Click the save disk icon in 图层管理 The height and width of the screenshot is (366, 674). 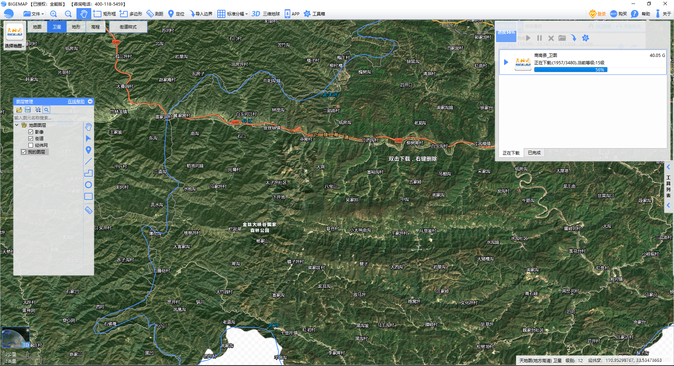point(28,110)
